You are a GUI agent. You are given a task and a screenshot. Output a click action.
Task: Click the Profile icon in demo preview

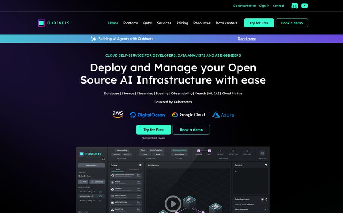click(x=262, y=153)
